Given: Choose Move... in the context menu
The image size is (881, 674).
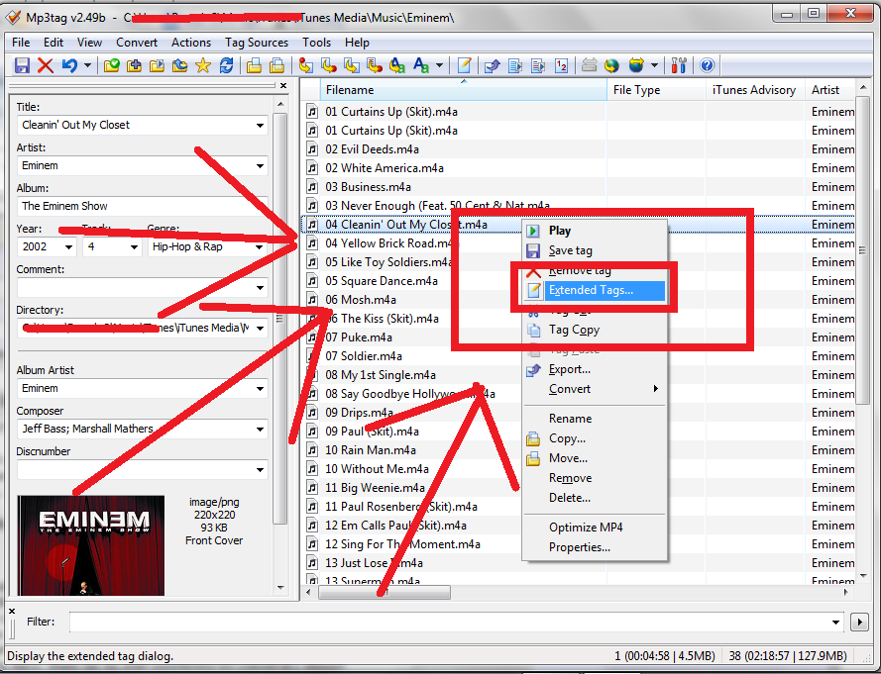Looking at the screenshot, I should click(x=595, y=458).
